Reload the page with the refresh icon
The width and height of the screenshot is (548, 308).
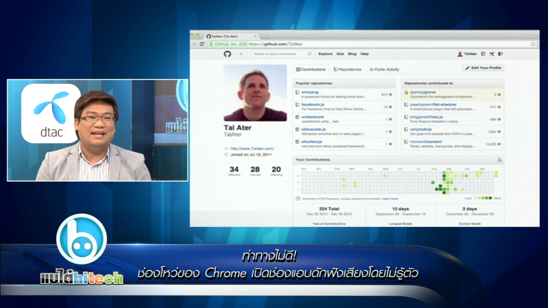click(202, 44)
